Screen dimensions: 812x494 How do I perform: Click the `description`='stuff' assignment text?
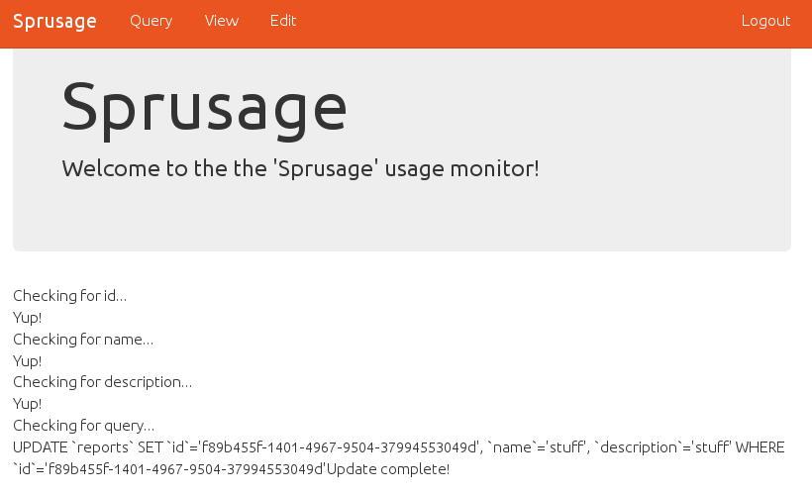(x=662, y=447)
